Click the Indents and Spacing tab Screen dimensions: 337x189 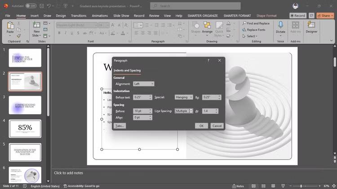point(127,70)
